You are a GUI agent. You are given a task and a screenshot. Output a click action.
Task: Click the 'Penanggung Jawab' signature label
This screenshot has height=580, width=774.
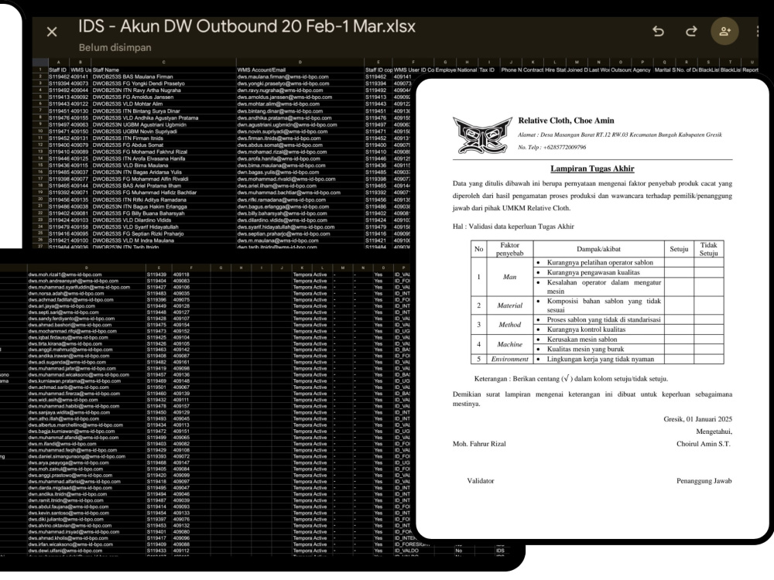(704, 481)
